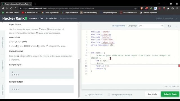
Task: Click Exit Full Screen View
Action: tap(164, 18)
